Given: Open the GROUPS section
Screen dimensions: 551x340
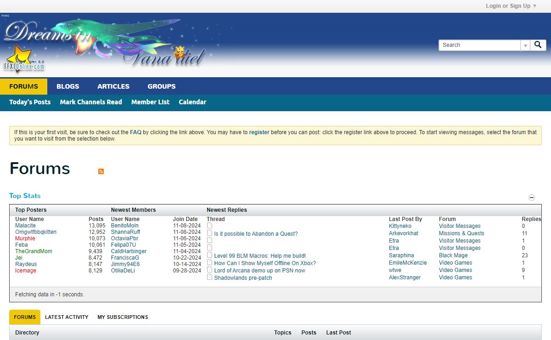Looking at the screenshot, I should 162,86.
